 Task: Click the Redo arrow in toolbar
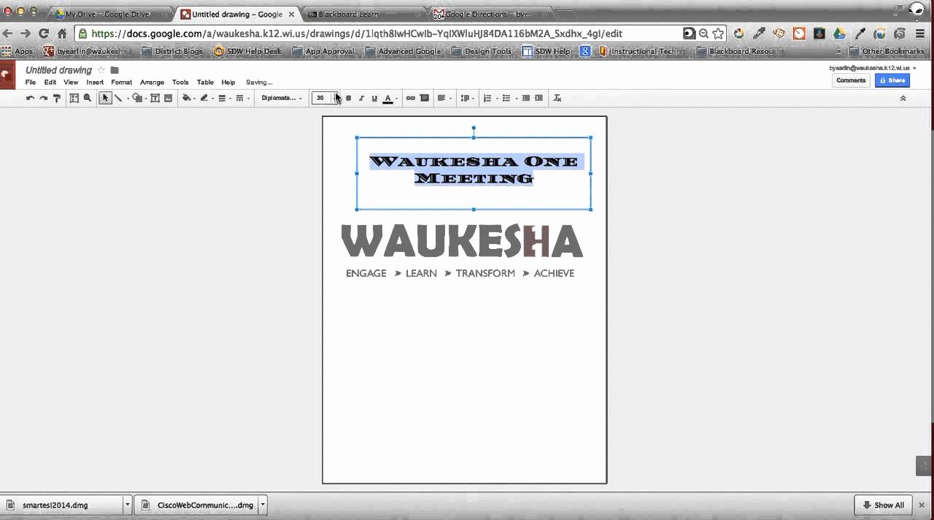point(43,98)
